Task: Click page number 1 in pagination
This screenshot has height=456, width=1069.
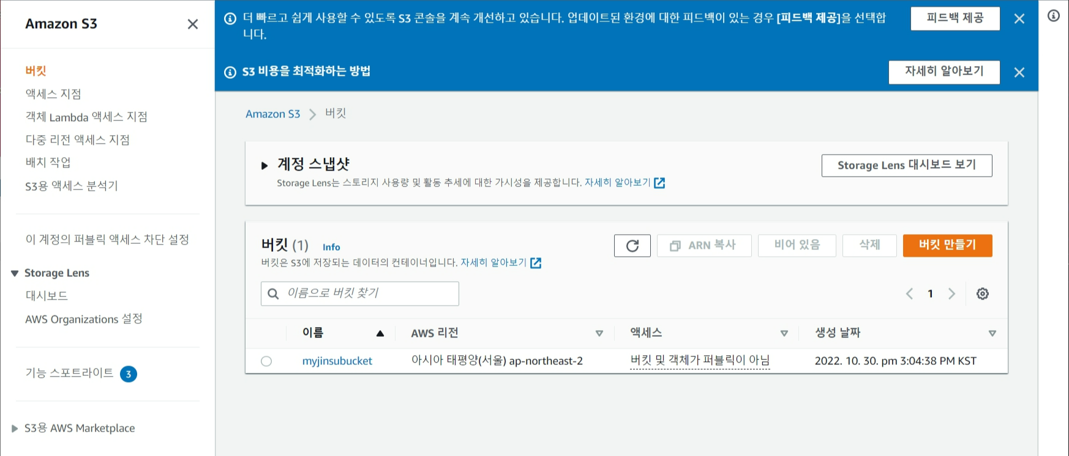Action: tap(930, 294)
